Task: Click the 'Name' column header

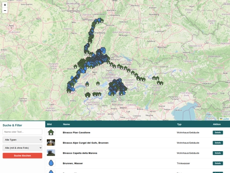Action: coord(66,124)
